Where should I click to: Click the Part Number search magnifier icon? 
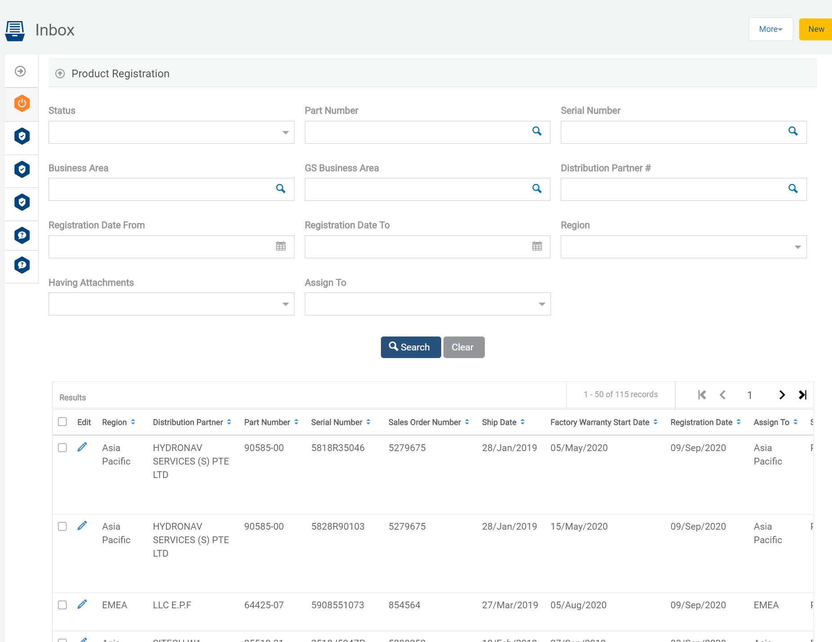[x=537, y=131]
